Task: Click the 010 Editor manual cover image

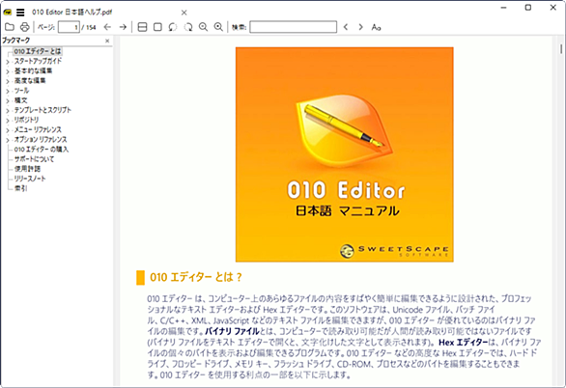Action: 345,154
